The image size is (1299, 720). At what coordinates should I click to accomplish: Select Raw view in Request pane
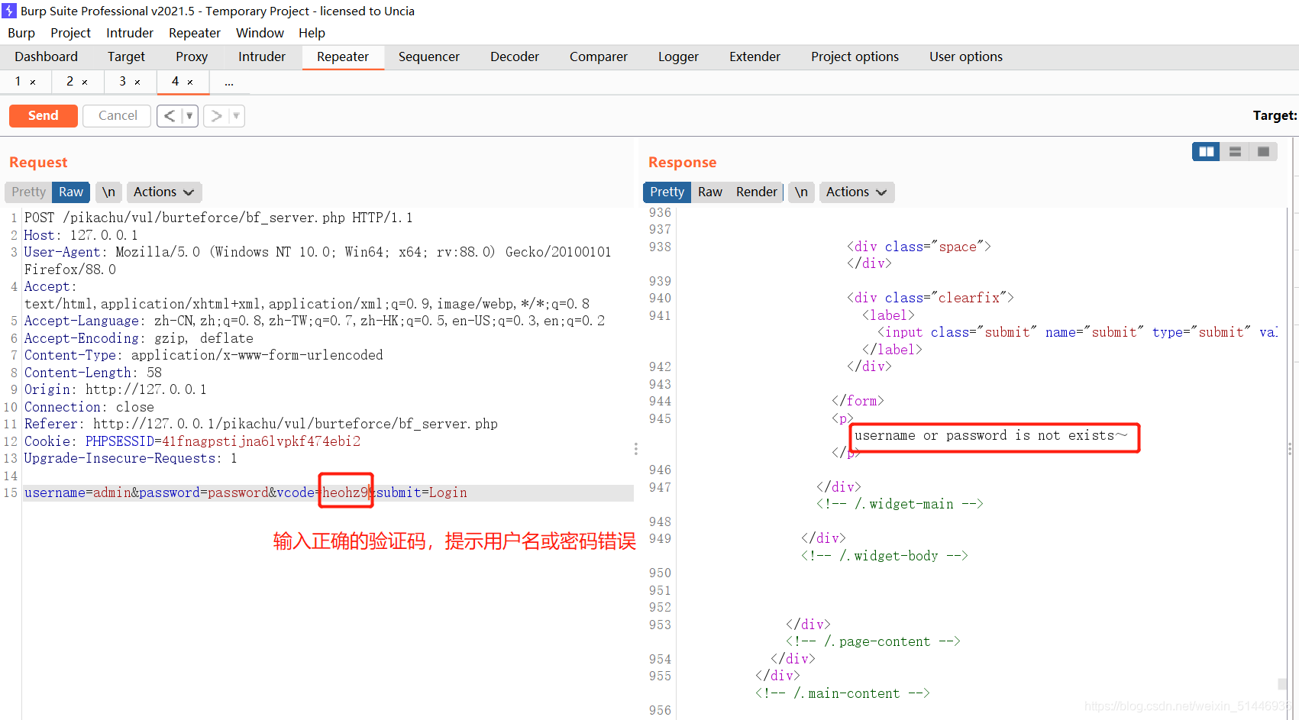tap(71, 192)
